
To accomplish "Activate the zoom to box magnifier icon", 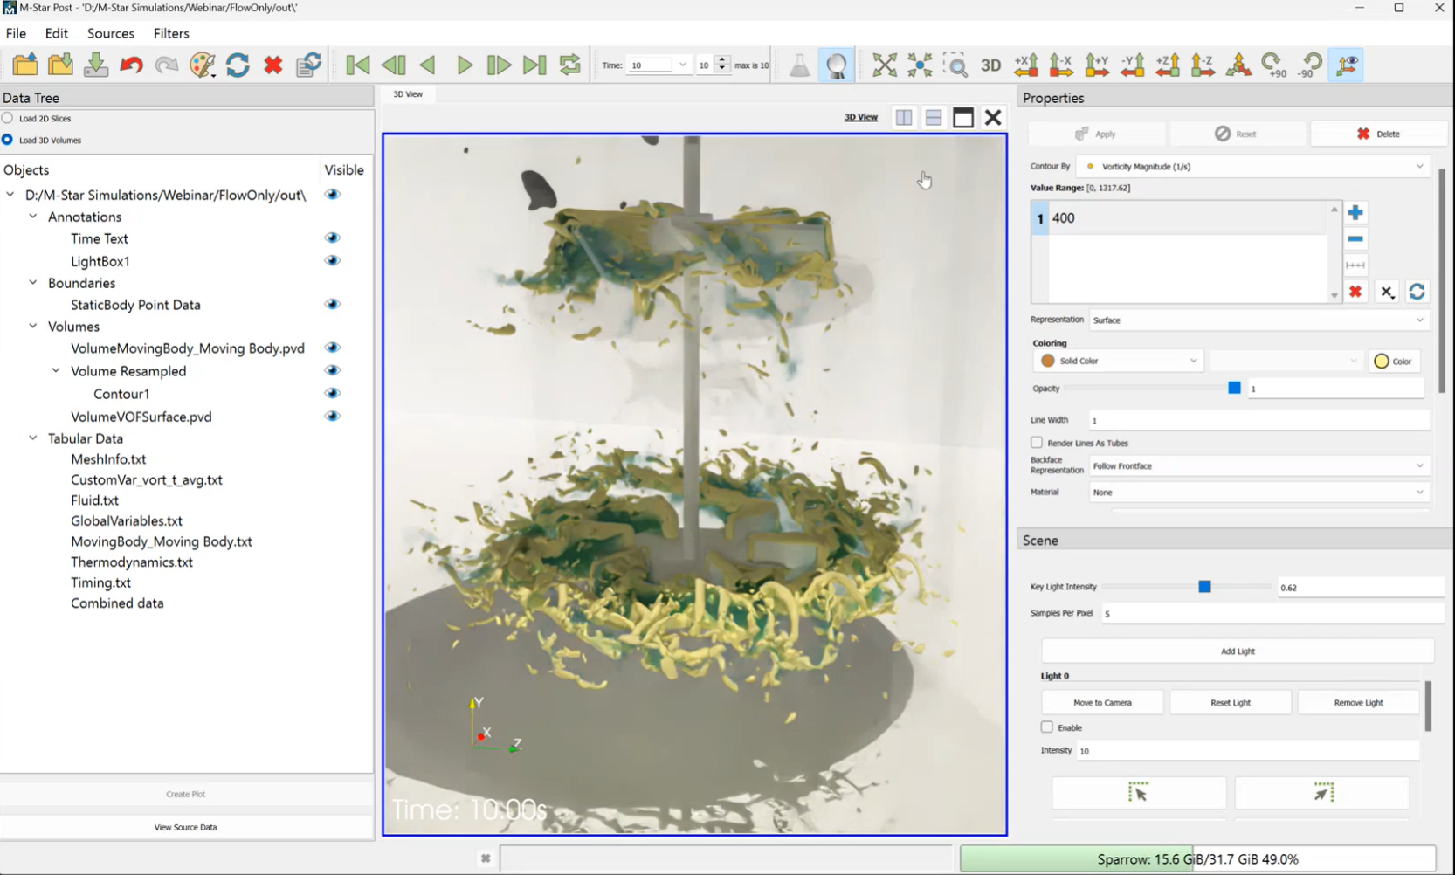I will (955, 65).
